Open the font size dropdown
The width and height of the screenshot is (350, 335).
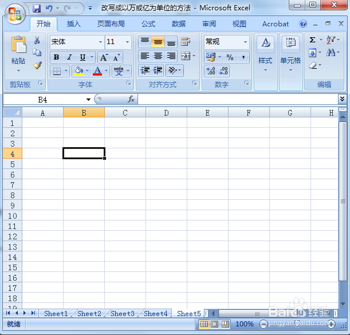(128, 42)
